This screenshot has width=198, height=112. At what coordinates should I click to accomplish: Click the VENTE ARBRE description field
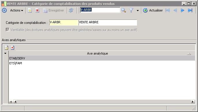point(108,22)
